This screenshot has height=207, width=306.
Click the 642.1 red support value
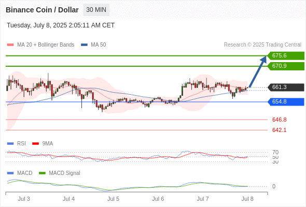[x=279, y=130]
